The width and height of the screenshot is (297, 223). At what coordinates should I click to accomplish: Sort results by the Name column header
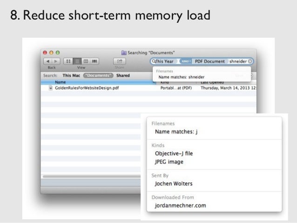[x=98, y=82]
